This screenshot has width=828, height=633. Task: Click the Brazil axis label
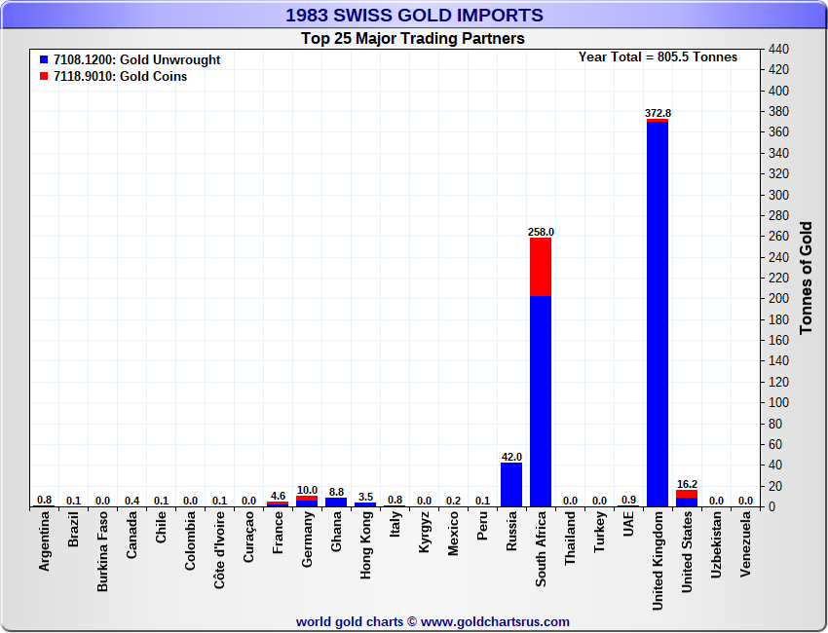73,529
